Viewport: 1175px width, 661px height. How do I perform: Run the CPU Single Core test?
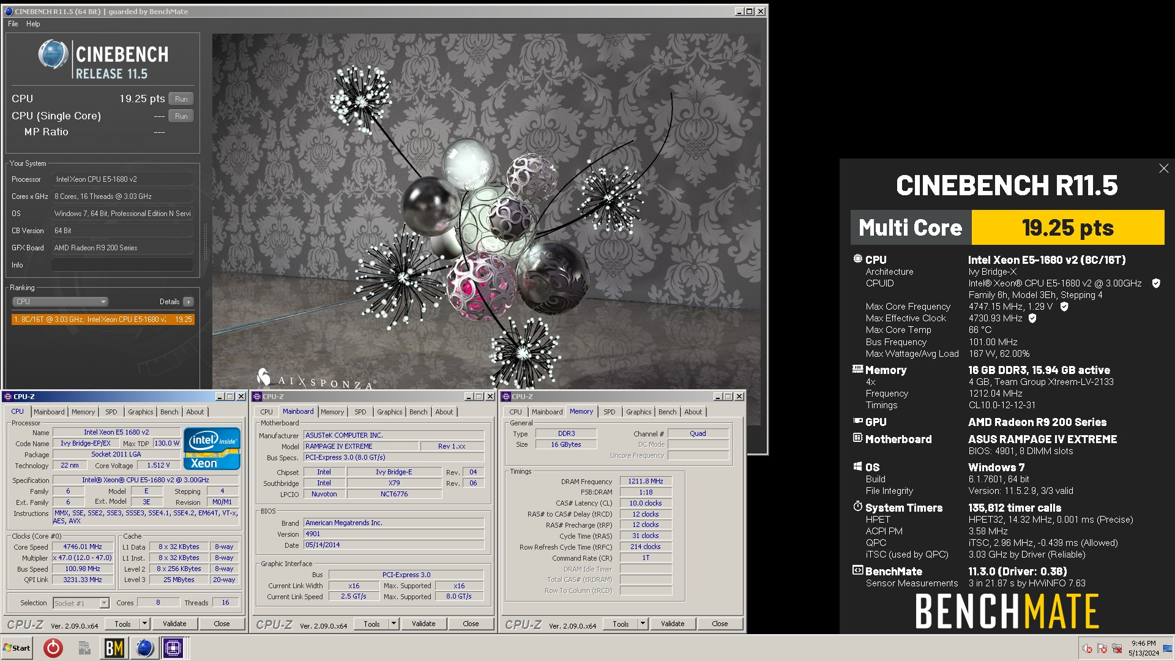pos(181,116)
